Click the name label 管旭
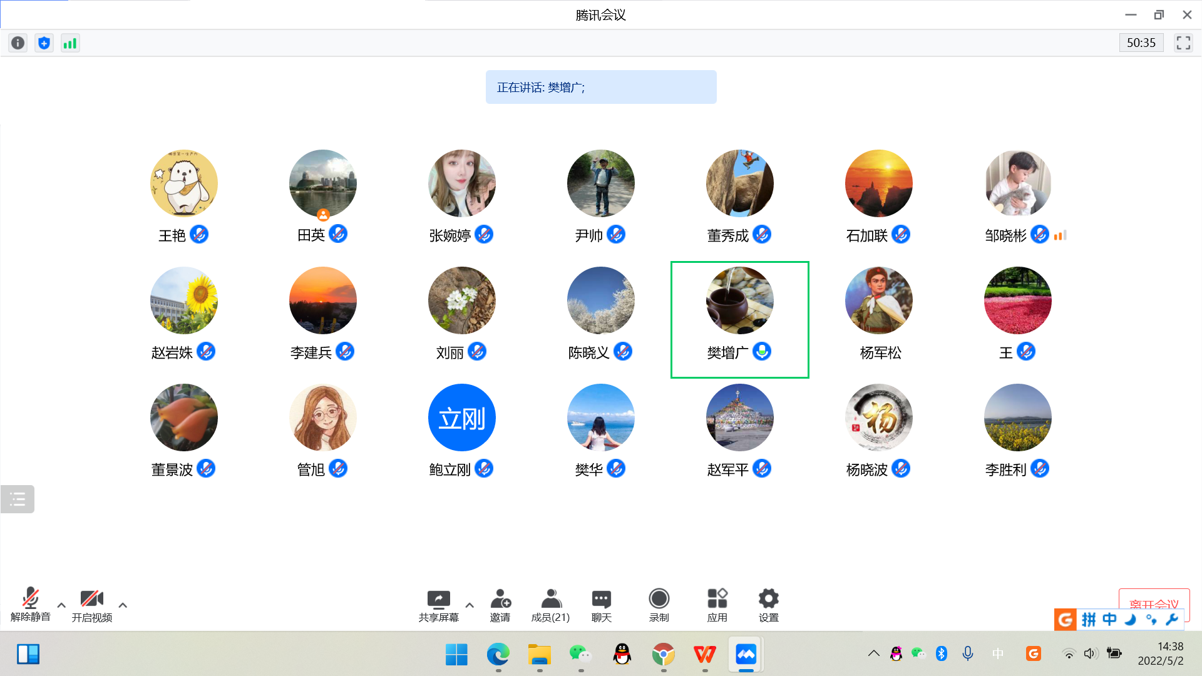This screenshot has width=1202, height=676. (311, 470)
